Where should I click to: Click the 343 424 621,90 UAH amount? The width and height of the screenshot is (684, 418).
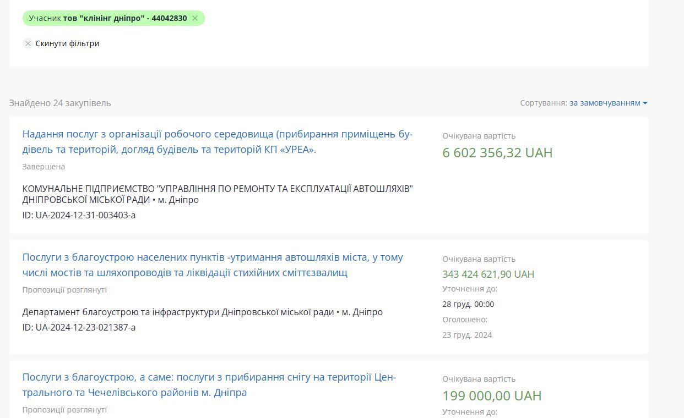click(488, 274)
